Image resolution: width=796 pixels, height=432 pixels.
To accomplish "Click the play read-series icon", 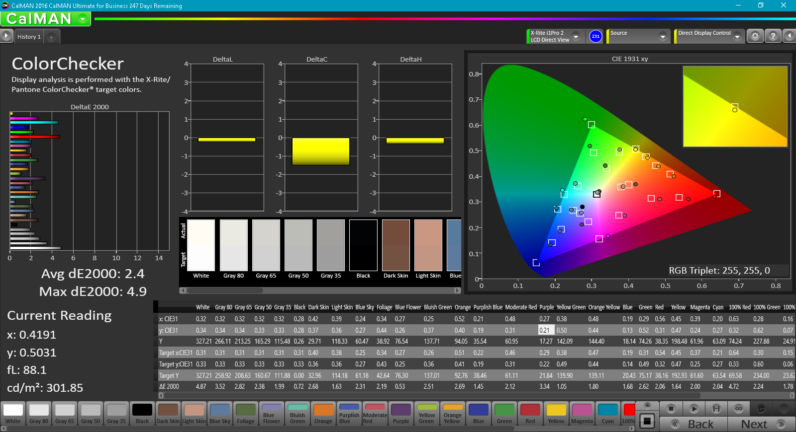I will click(694, 409).
